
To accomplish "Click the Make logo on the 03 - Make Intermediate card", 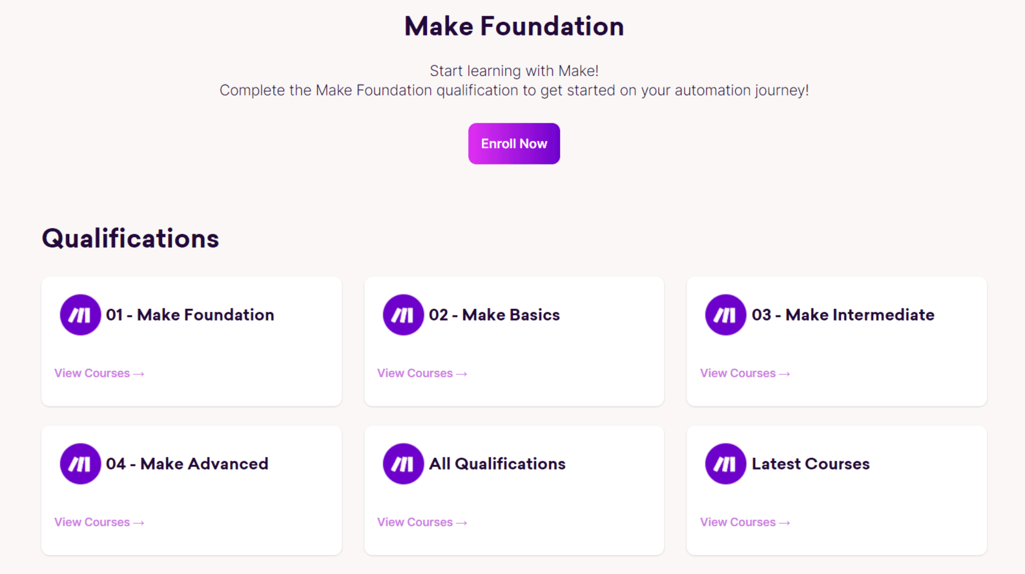I will click(x=725, y=315).
